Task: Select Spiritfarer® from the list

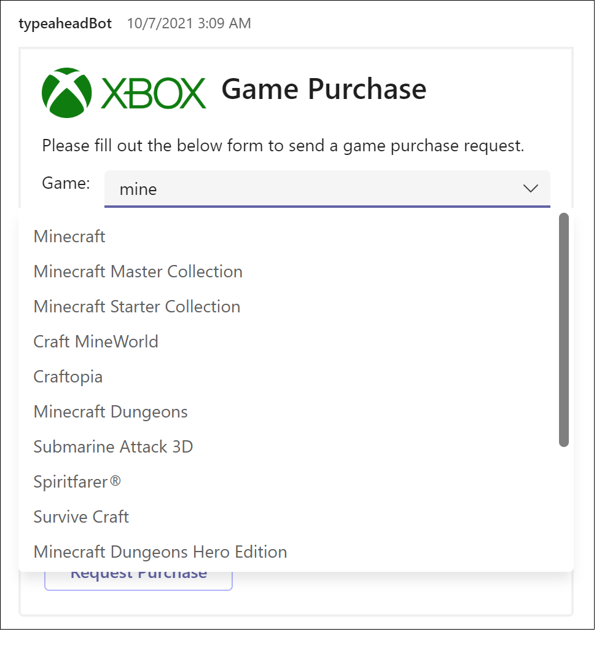Action: [77, 481]
